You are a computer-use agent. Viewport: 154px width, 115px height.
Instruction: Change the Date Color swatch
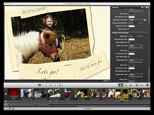pyautogui.click(x=131, y=65)
